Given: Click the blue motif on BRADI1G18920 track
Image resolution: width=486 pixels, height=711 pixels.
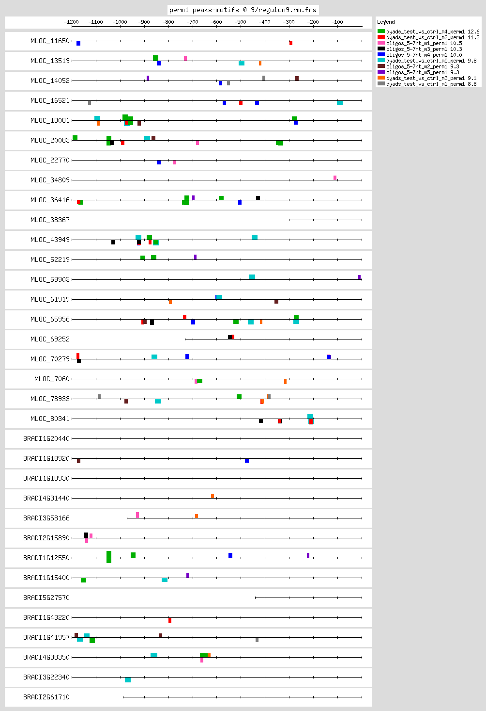Looking at the screenshot, I should pos(247,461).
